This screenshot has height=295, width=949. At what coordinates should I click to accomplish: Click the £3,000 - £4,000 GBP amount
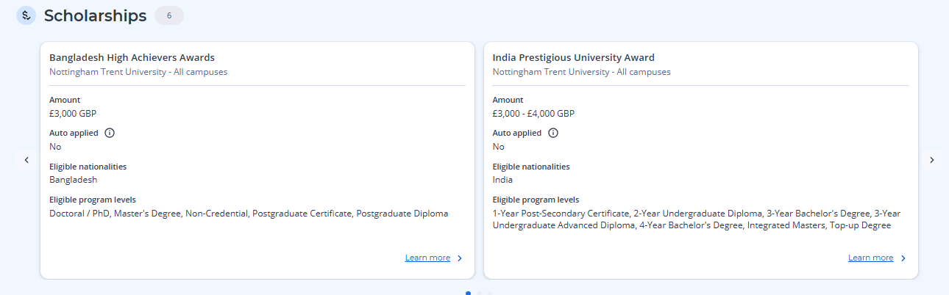point(533,114)
